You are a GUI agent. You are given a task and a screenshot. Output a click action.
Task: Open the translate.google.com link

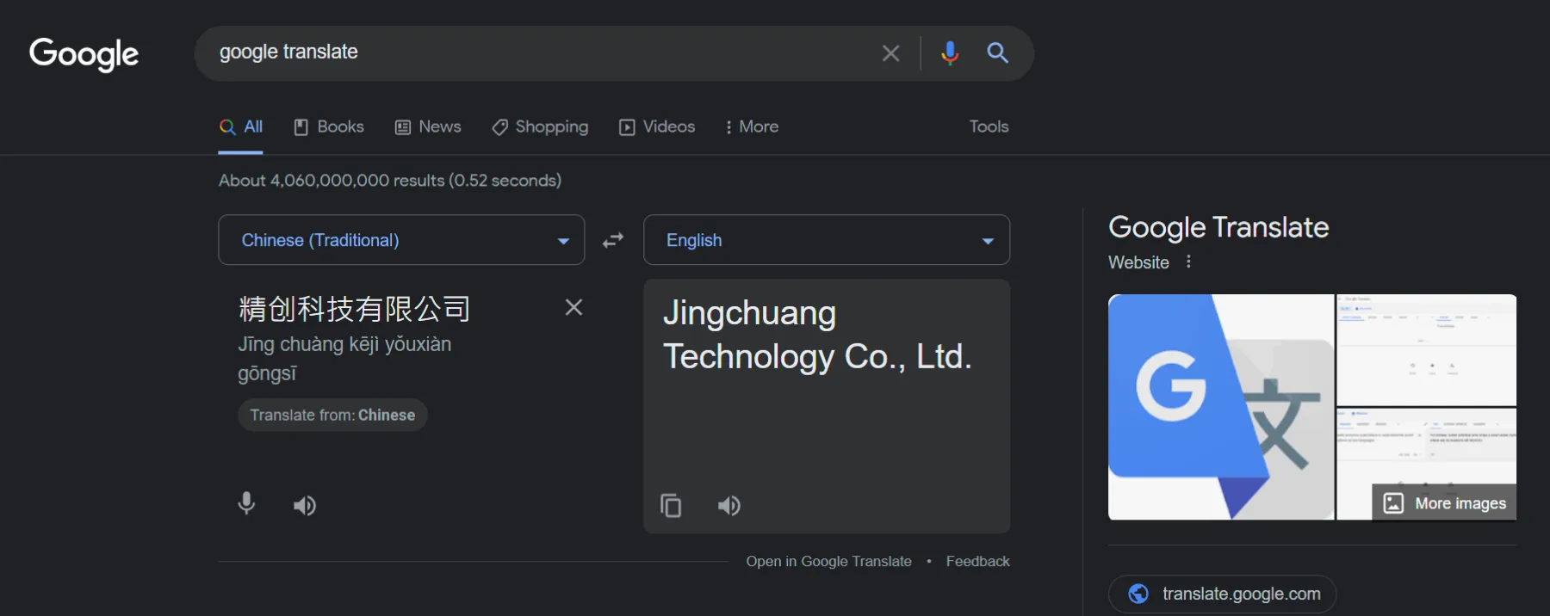click(x=1222, y=594)
